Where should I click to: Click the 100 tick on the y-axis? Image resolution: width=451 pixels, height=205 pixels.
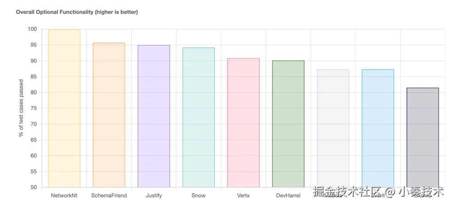(x=32, y=29)
